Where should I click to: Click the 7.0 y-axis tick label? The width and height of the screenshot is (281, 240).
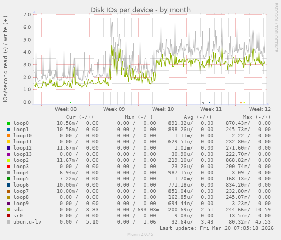pos(27,14)
